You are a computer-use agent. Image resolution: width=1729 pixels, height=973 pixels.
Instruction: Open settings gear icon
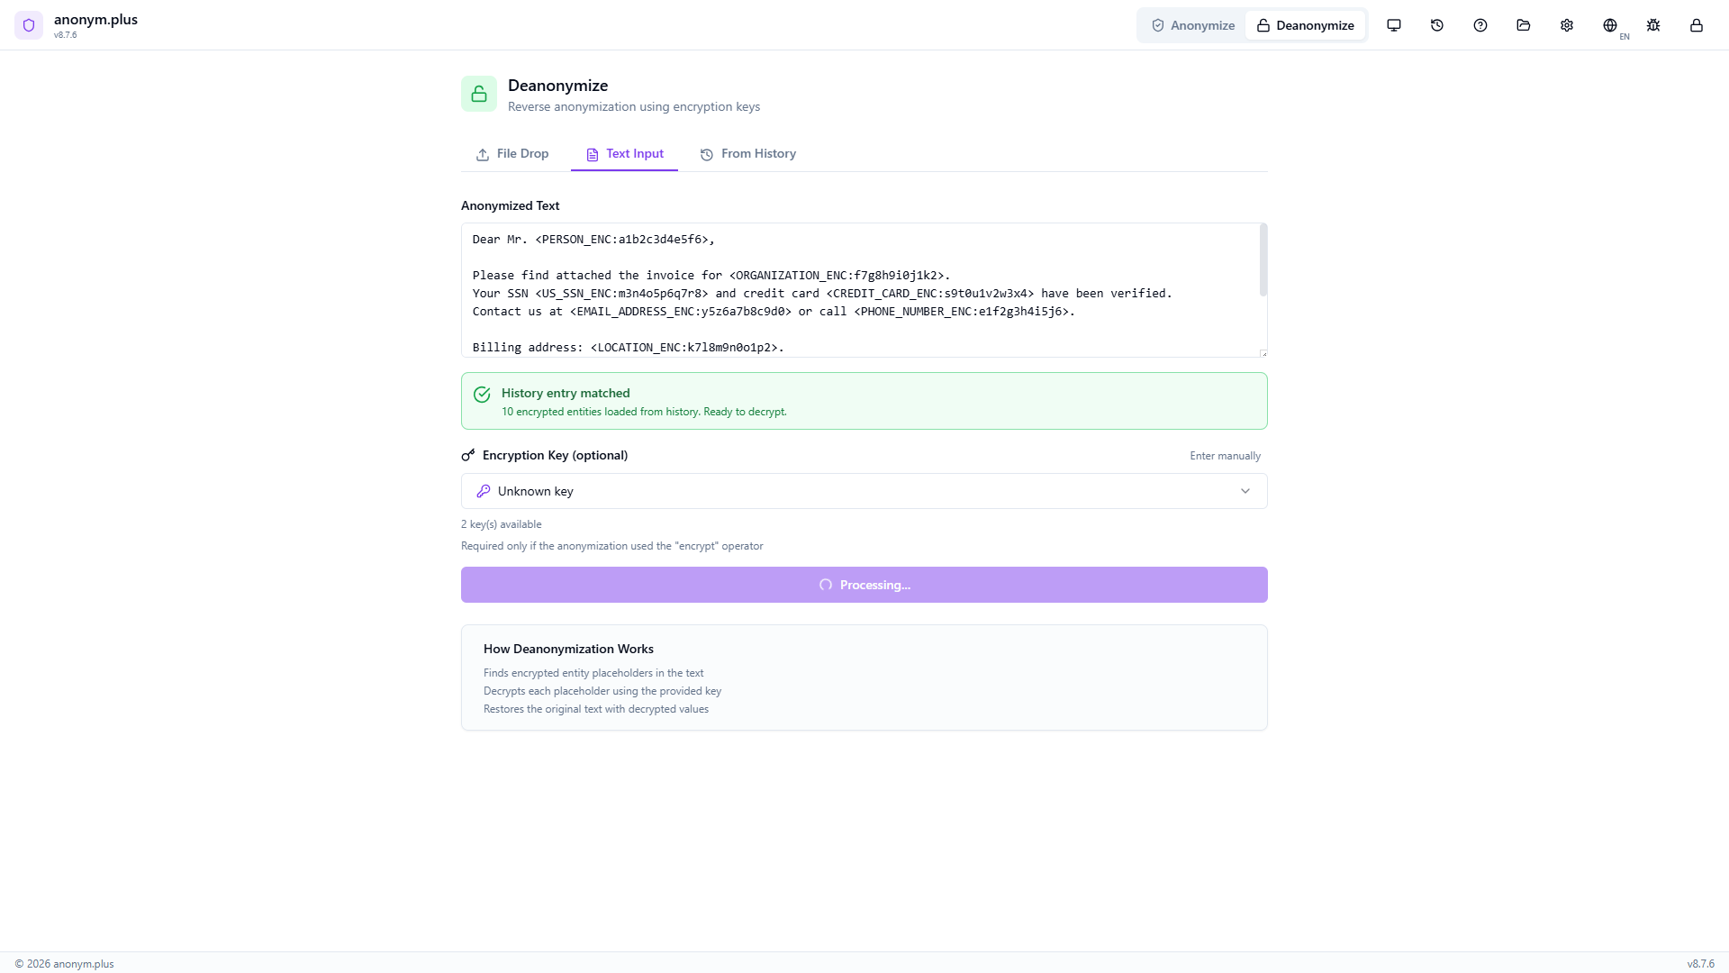[x=1567, y=25]
